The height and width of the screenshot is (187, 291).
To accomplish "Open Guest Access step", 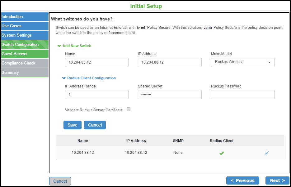I will pyautogui.click(x=24, y=54).
